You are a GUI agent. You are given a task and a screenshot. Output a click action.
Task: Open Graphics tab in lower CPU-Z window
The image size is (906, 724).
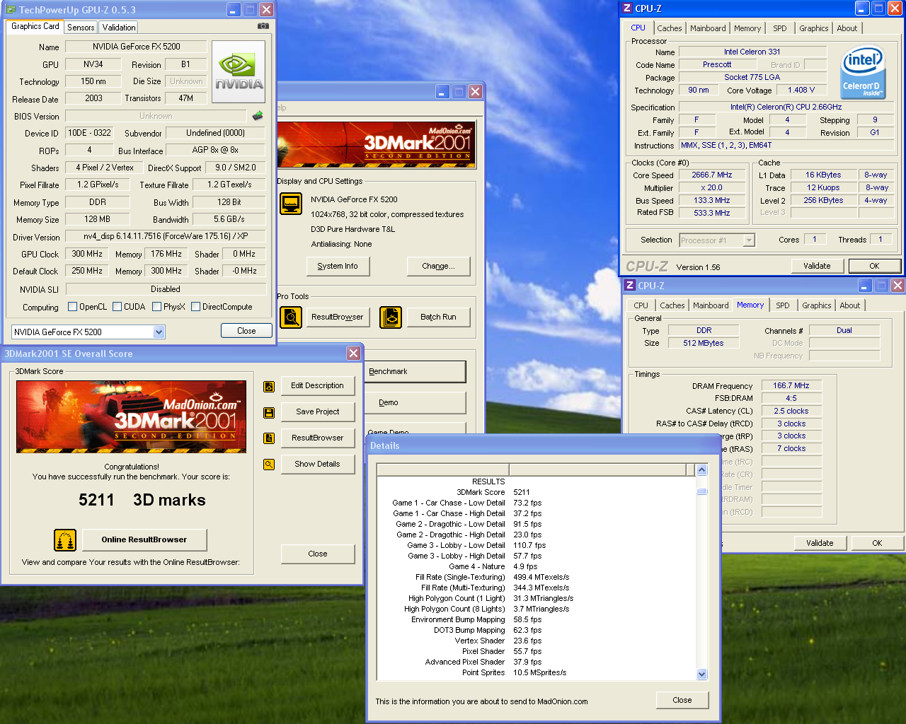click(817, 305)
